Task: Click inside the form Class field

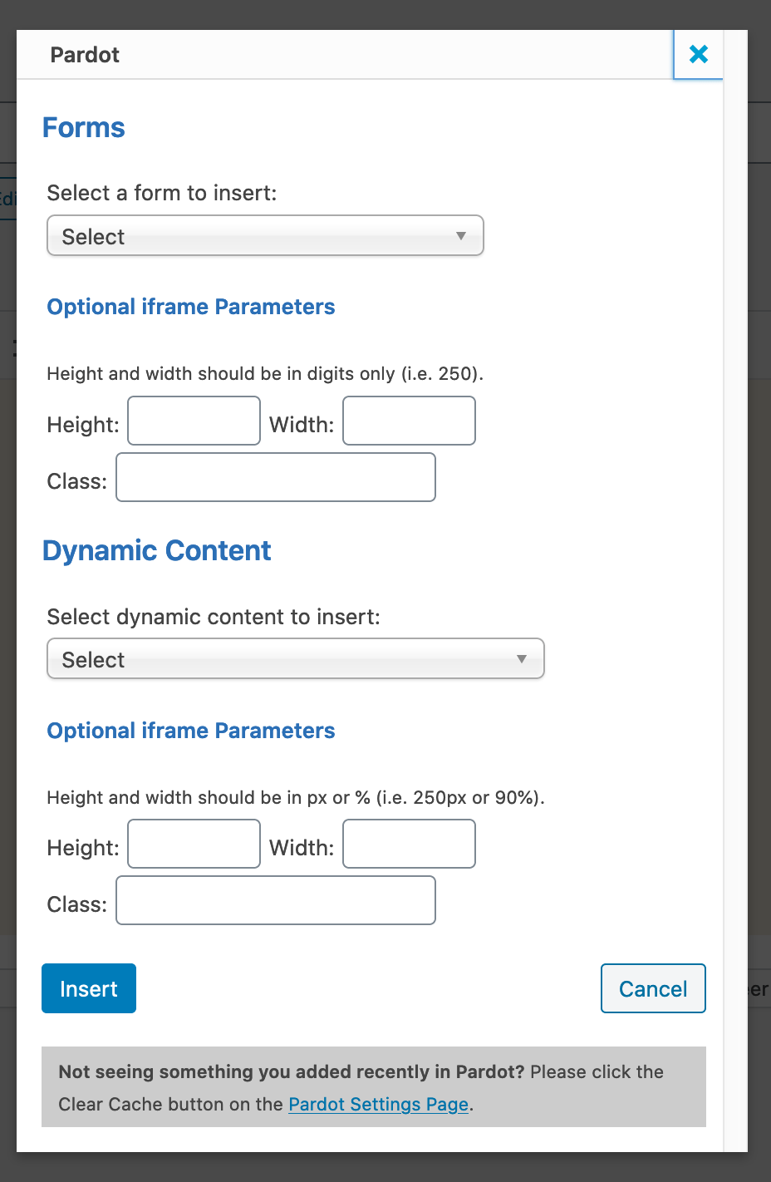Action: 275,477
